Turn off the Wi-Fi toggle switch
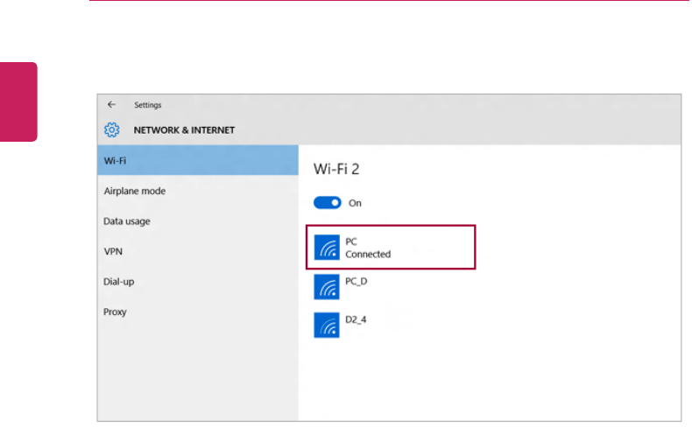The height and width of the screenshot is (441, 692). 327,203
